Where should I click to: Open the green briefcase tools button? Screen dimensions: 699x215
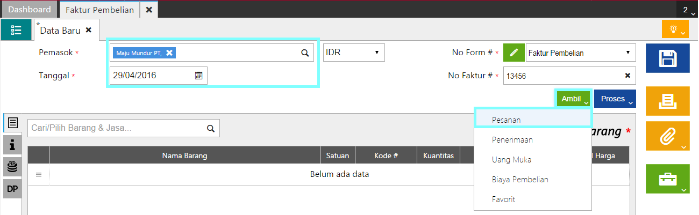tap(667, 179)
